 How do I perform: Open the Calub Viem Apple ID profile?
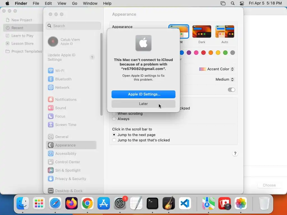[71, 41]
